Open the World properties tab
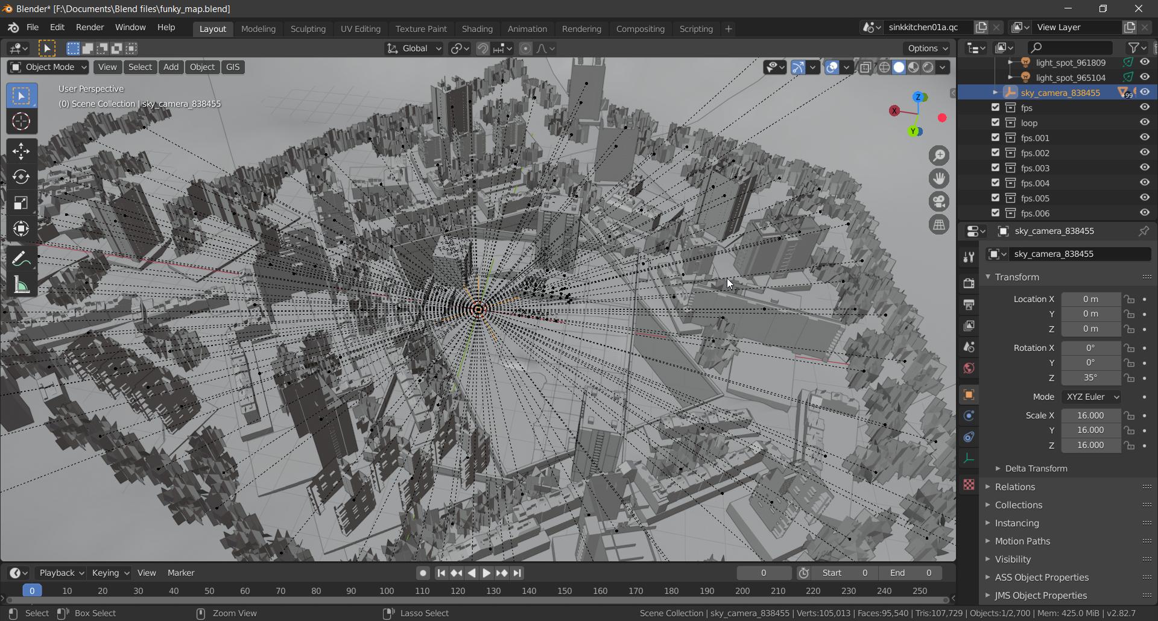This screenshot has width=1158, height=621. pyautogui.click(x=969, y=368)
